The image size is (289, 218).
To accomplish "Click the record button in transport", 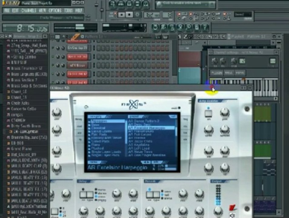I will 137,15.
